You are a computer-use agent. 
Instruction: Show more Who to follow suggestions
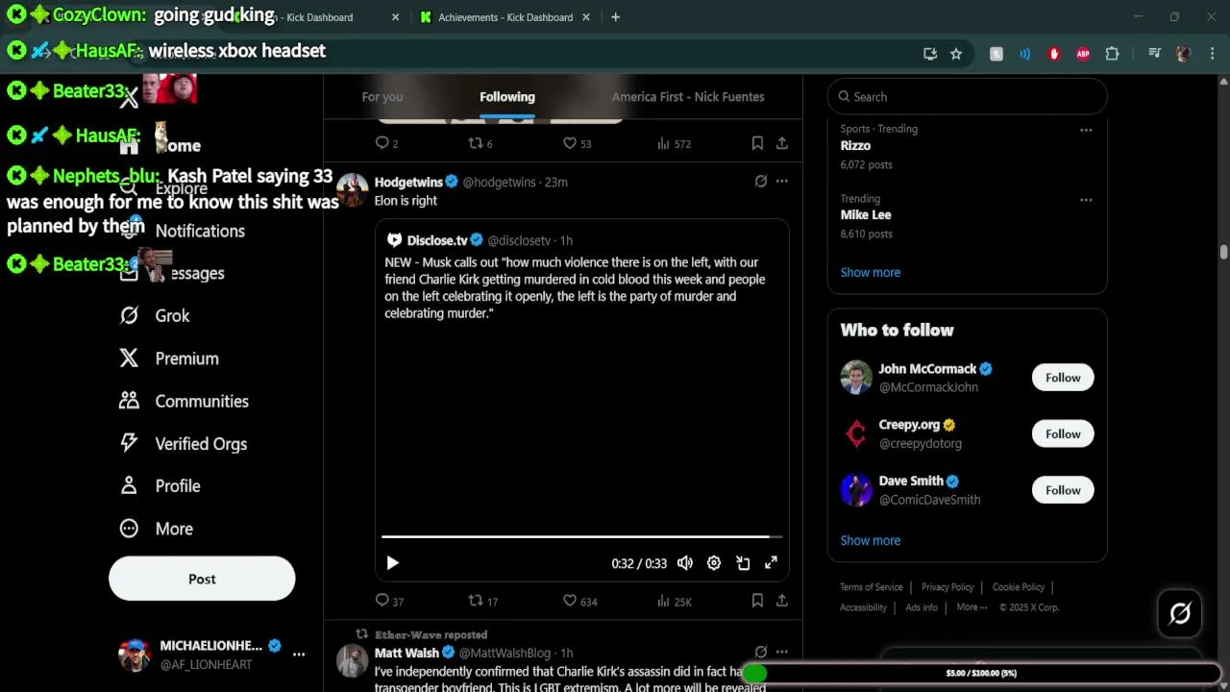(x=871, y=540)
